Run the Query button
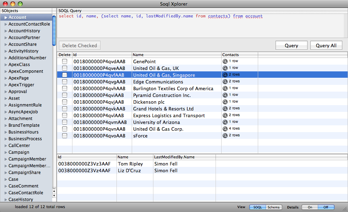The image size is (348, 212). click(292, 45)
